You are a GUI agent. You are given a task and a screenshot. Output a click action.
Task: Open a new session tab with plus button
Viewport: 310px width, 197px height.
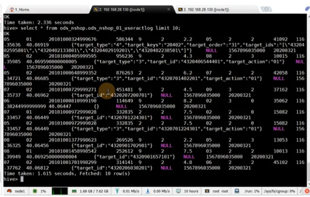266,9
